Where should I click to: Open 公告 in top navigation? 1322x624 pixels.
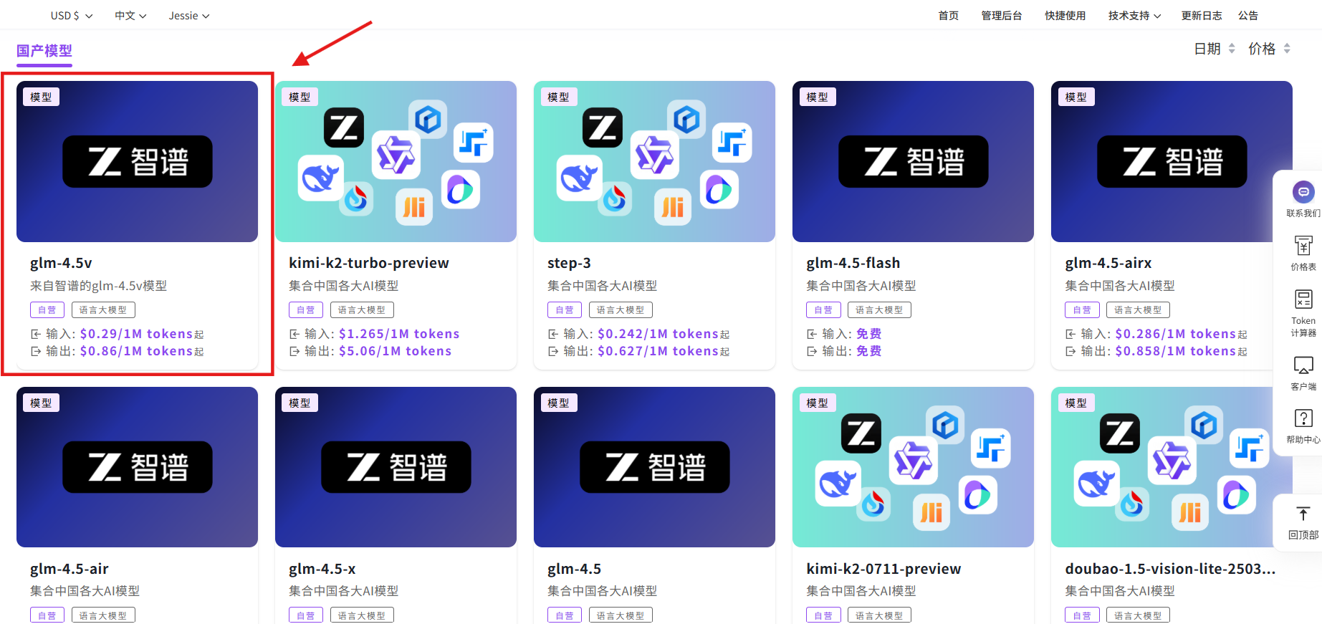(x=1248, y=16)
